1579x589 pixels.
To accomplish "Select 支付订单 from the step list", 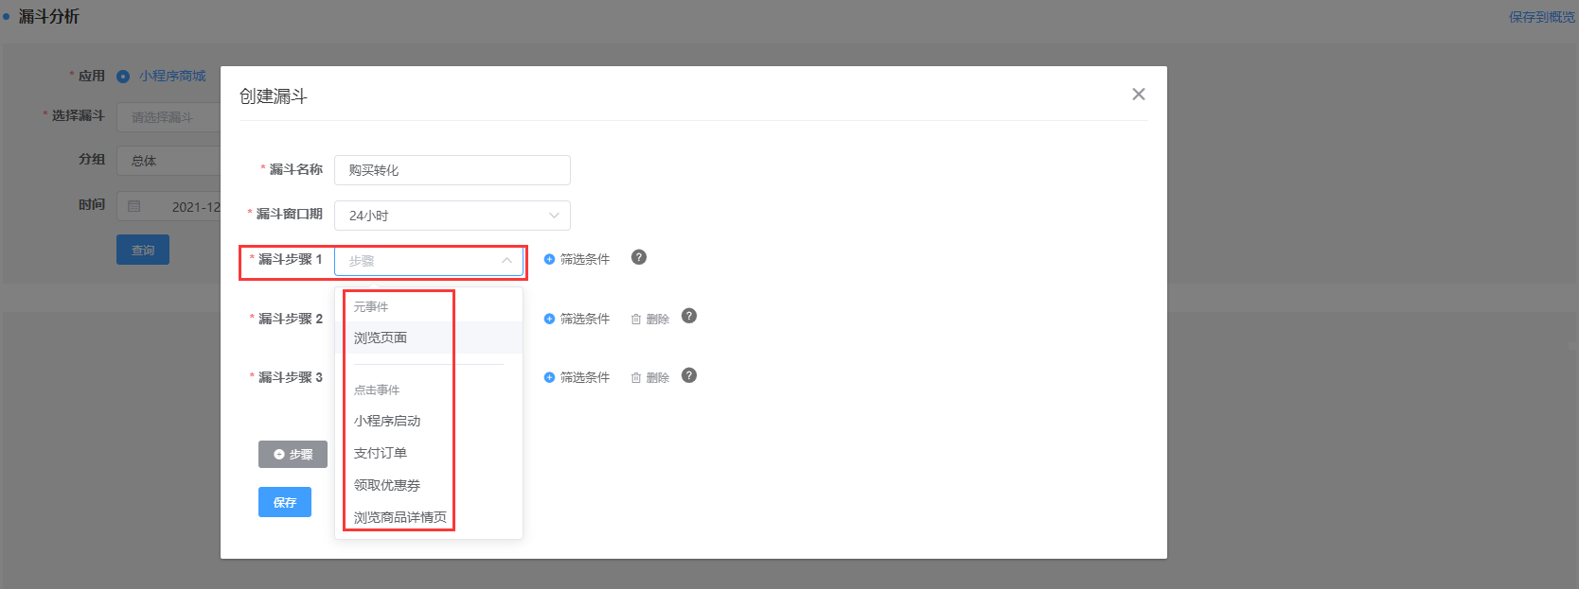I will (x=429, y=453).
